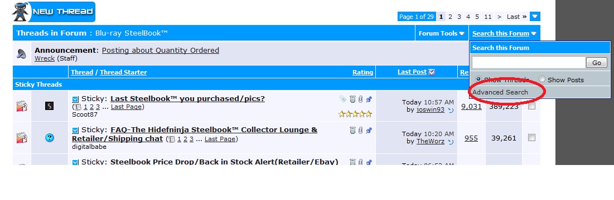
Task: Open the Advanced Search link
Action: [500, 92]
